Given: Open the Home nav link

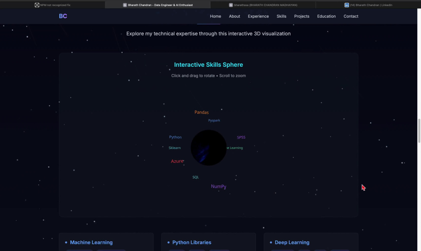Looking at the screenshot, I should pyautogui.click(x=215, y=16).
